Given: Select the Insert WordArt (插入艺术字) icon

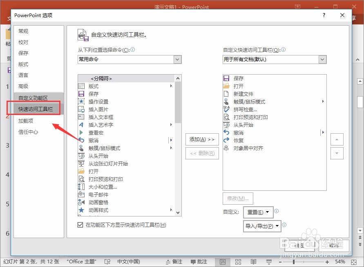Looking at the screenshot, I should click(81, 125).
